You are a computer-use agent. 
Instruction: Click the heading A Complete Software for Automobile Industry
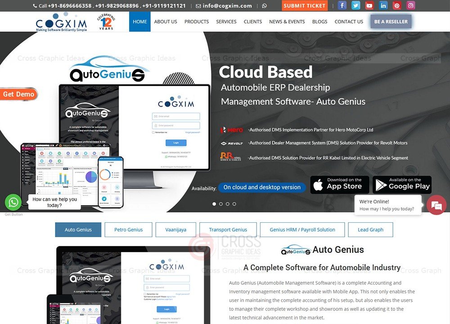(x=322, y=267)
